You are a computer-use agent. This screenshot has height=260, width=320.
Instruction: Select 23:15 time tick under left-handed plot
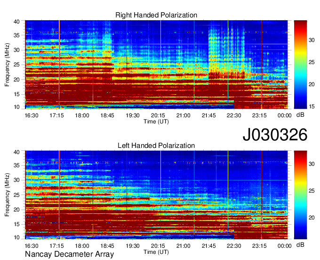[x=259, y=246]
